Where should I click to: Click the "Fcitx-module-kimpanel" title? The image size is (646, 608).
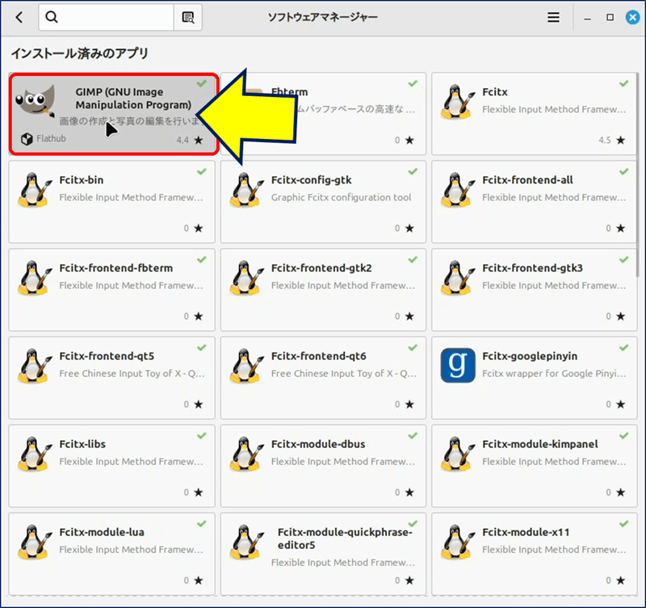[x=540, y=444]
